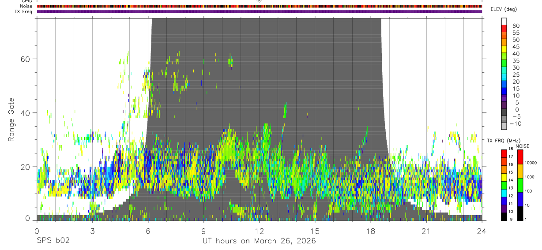This screenshot has width=542, height=250.
Task: Click the 1000 label on NOISE legend
Action: pyautogui.click(x=529, y=177)
